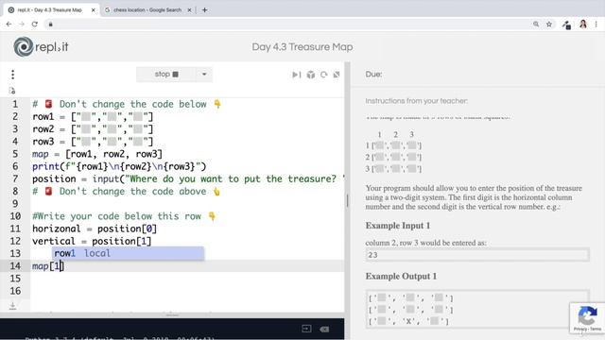The width and height of the screenshot is (605, 340).
Task: Click the 'Day 4.3 Treasure Map' title
Action: pos(302,47)
